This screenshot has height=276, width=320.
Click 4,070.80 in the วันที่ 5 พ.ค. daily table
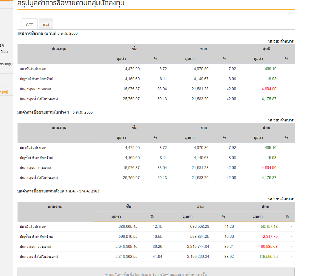click(201, 69)
